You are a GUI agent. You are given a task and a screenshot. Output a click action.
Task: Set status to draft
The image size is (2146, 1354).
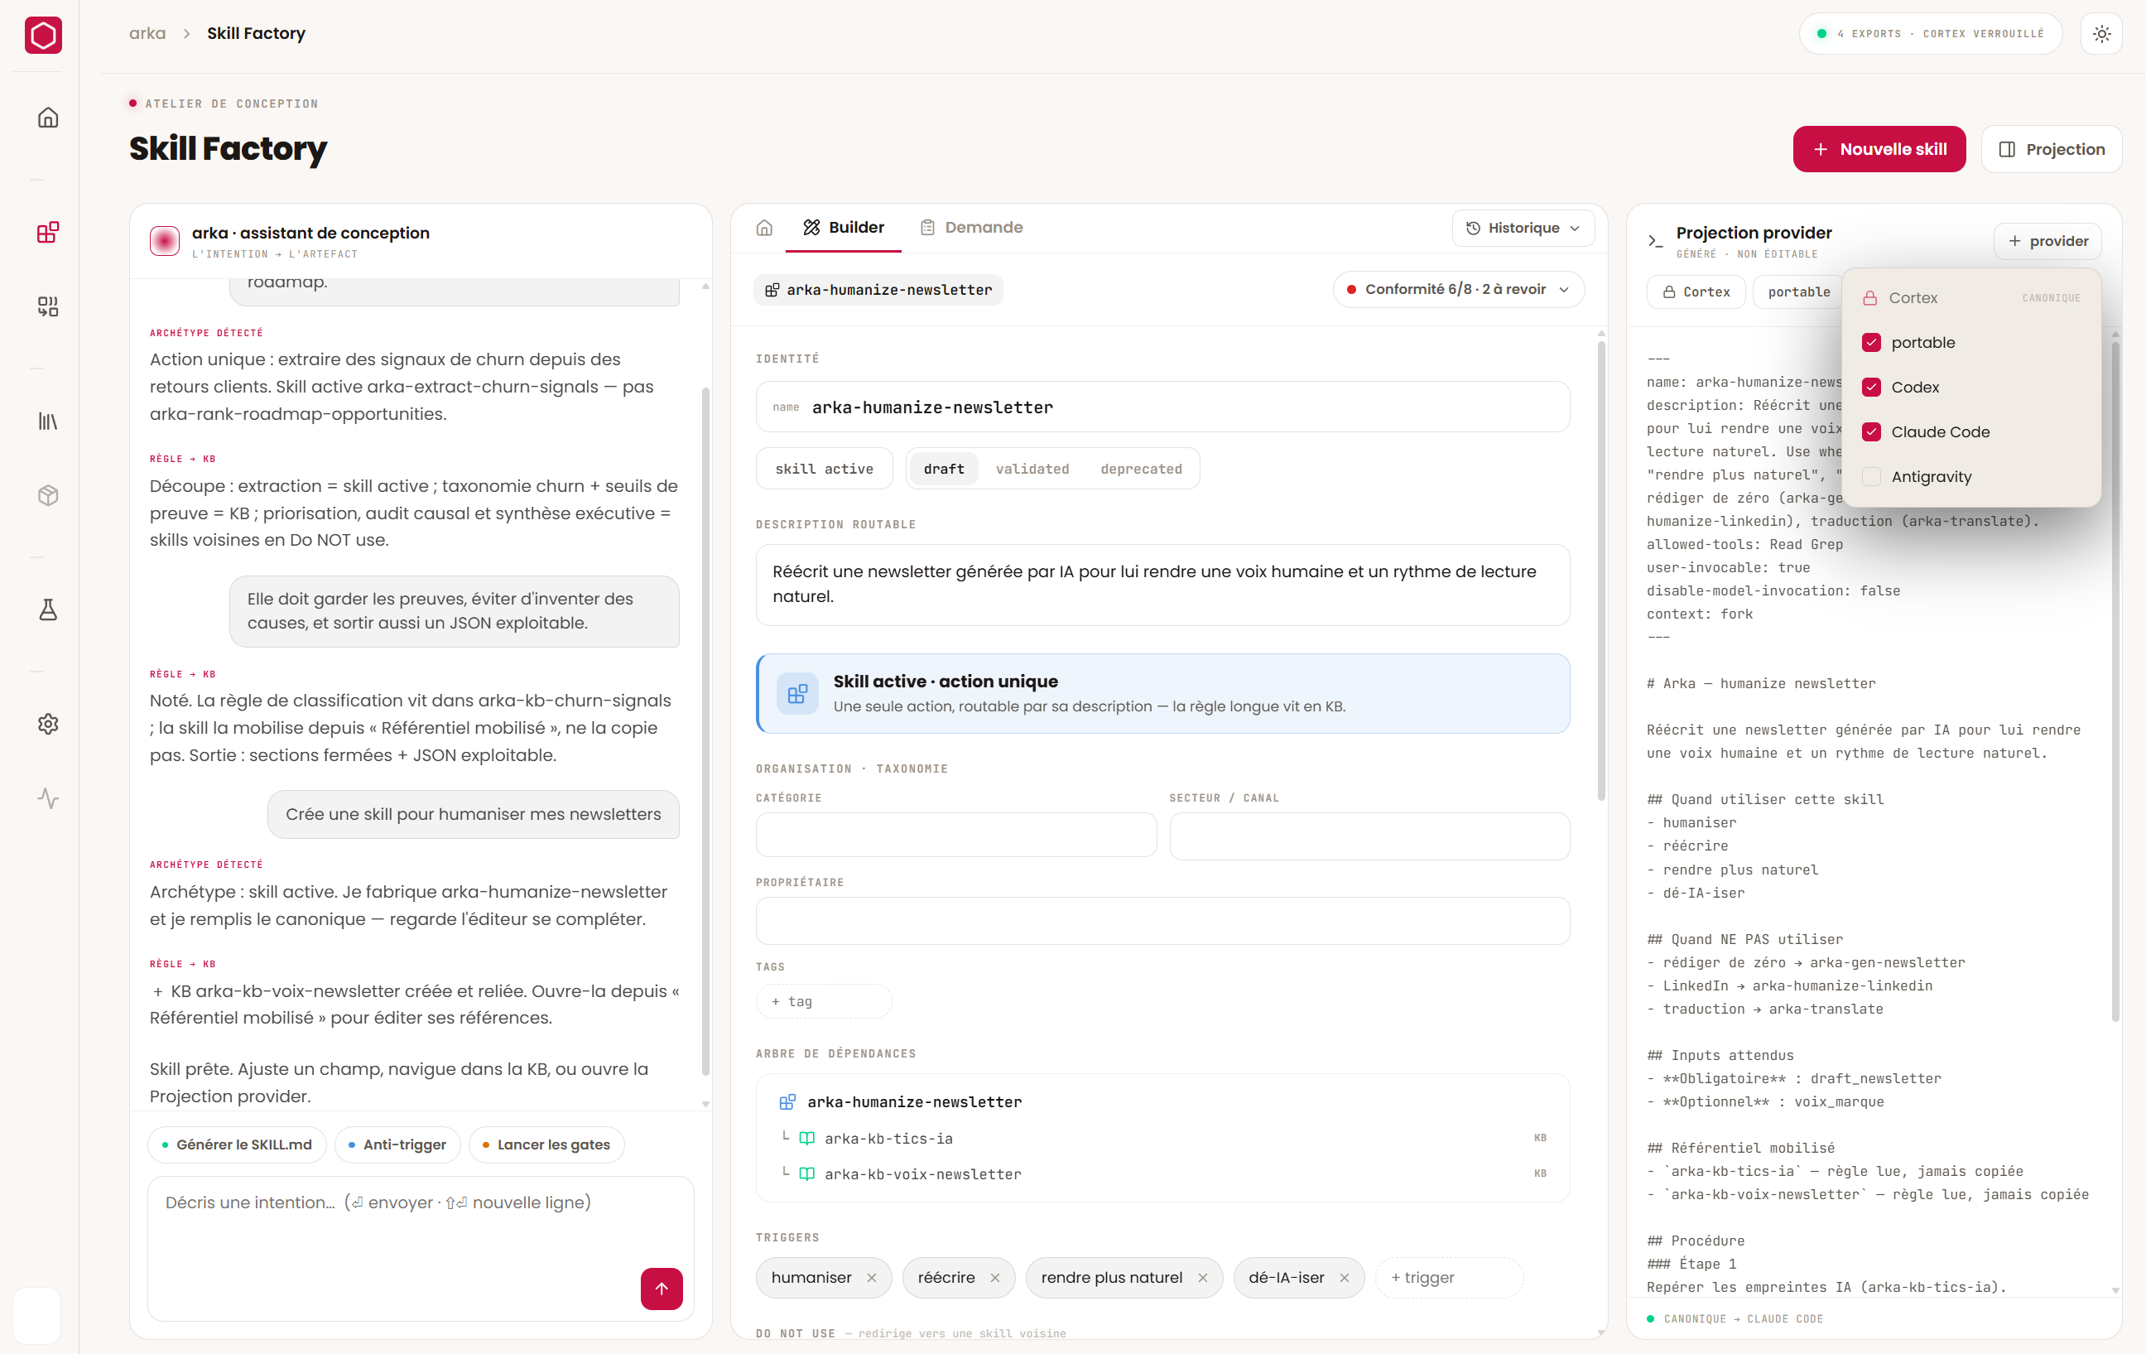pyautogui.click(x=944, y=469)
